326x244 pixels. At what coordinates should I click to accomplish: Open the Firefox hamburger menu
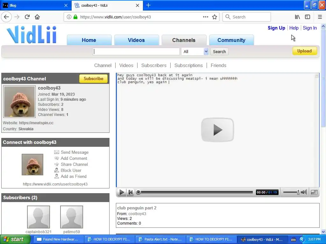tap(320, 17)
